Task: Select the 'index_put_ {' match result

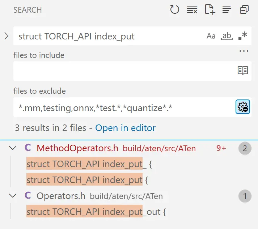Action: pos(89,164)
